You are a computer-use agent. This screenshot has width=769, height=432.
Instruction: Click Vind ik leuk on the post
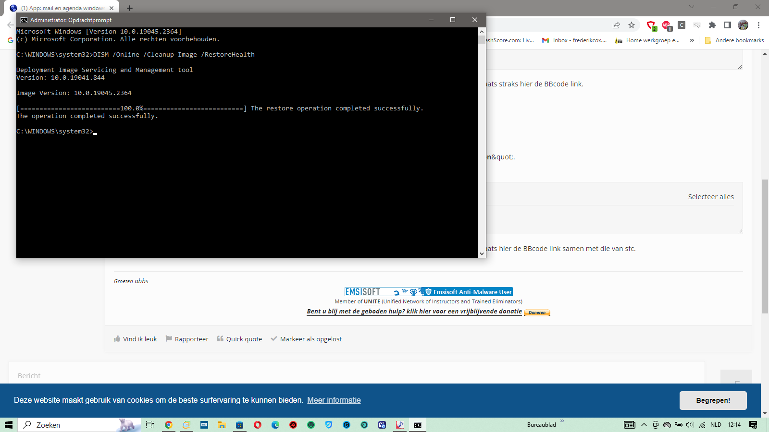click(136, 339)
